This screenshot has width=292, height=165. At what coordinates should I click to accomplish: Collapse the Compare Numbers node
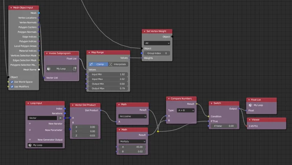click(169, 99)
